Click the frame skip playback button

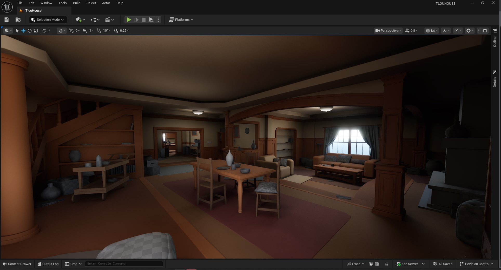pyautogui.click(x=136, y=20)
